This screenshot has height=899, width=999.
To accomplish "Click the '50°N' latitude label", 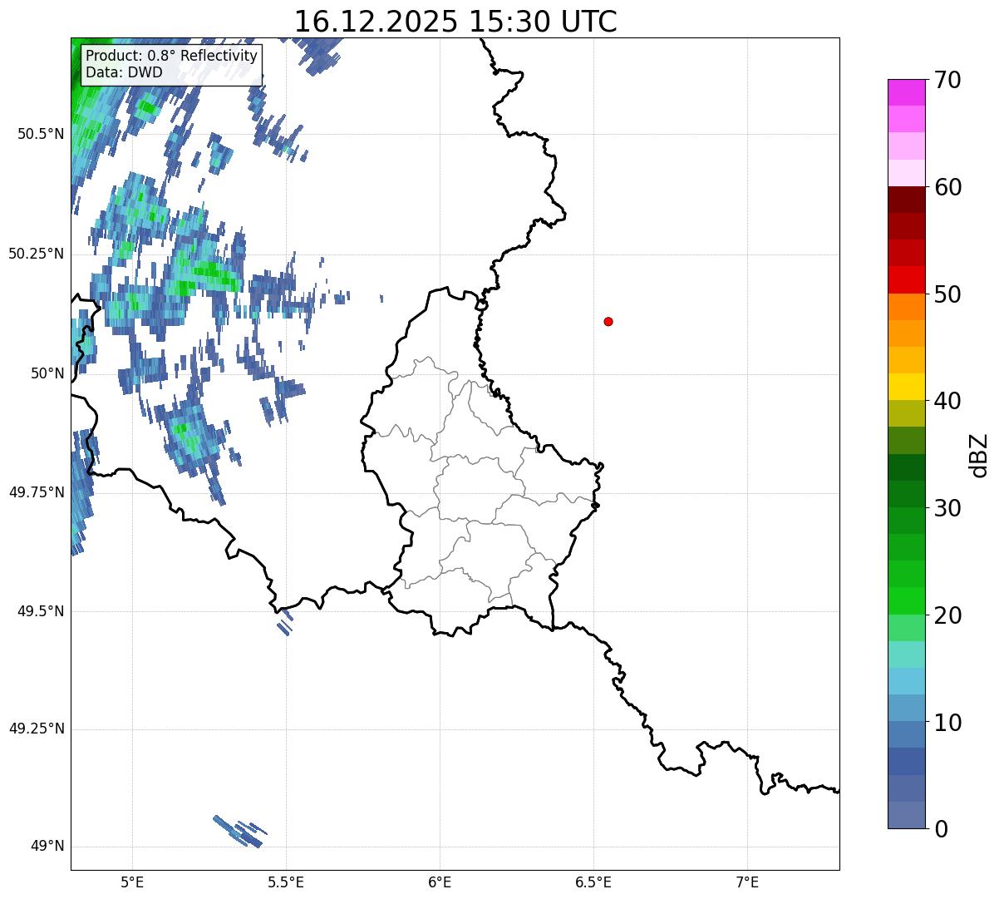I will [x=47, y=373].
